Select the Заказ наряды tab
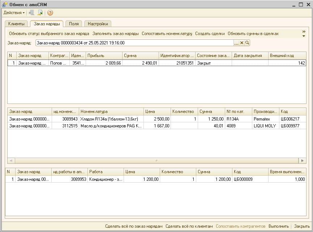 (x=47, y=24)
